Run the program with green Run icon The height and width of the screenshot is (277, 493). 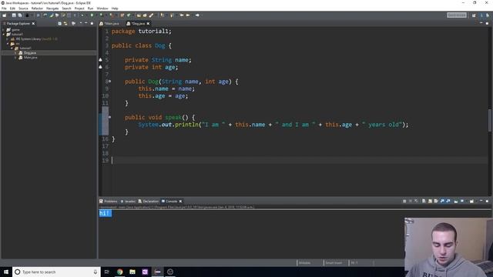pos(92,15)
